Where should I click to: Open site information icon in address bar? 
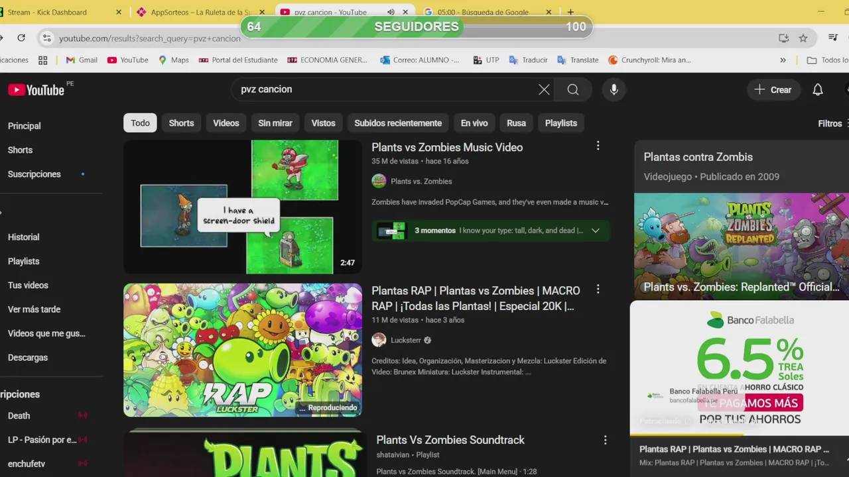coord(46,38)
